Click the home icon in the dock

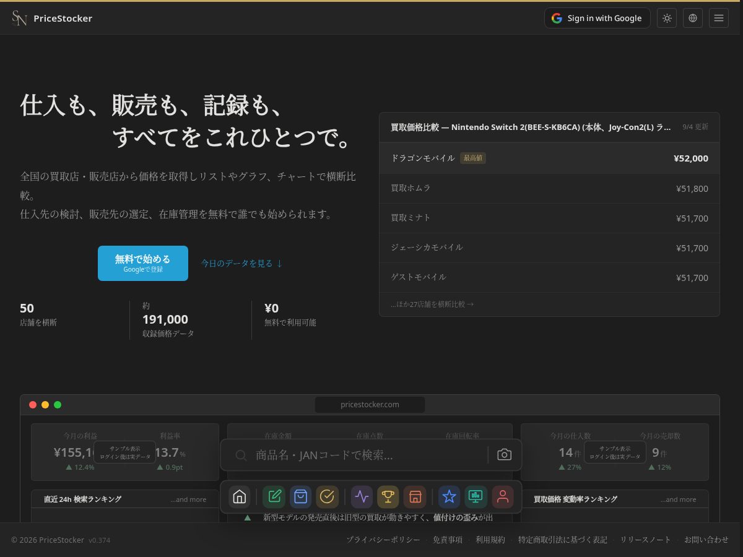239,496
